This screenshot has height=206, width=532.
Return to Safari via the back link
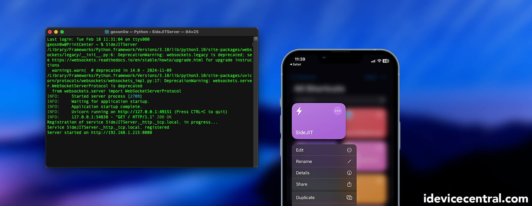(295, 64)
